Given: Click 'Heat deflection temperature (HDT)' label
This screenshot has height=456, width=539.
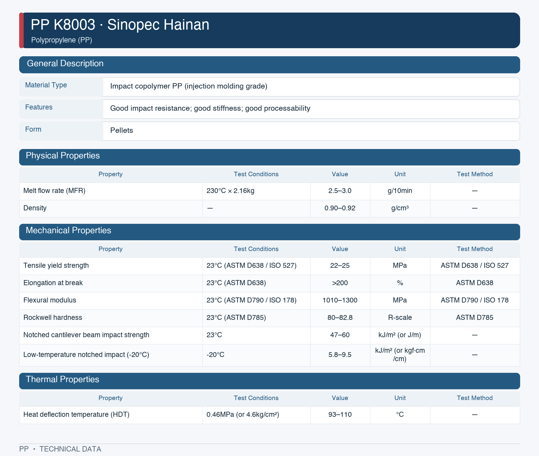Looking at the screenshot, I should tap(76, 414).
